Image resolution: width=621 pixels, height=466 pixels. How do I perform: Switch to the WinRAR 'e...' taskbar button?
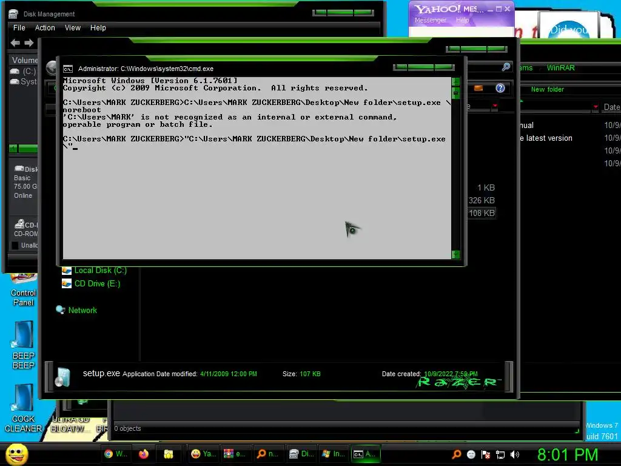[x=235, y=454]
